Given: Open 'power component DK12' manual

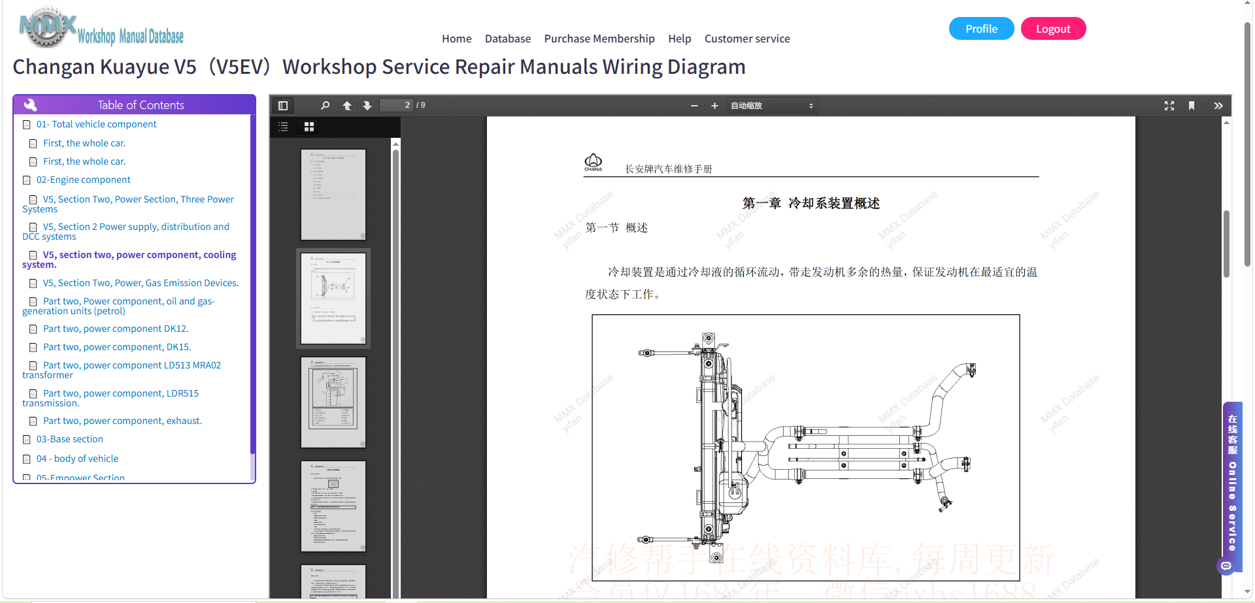Looking at the screenshot, I should point(116,329).
